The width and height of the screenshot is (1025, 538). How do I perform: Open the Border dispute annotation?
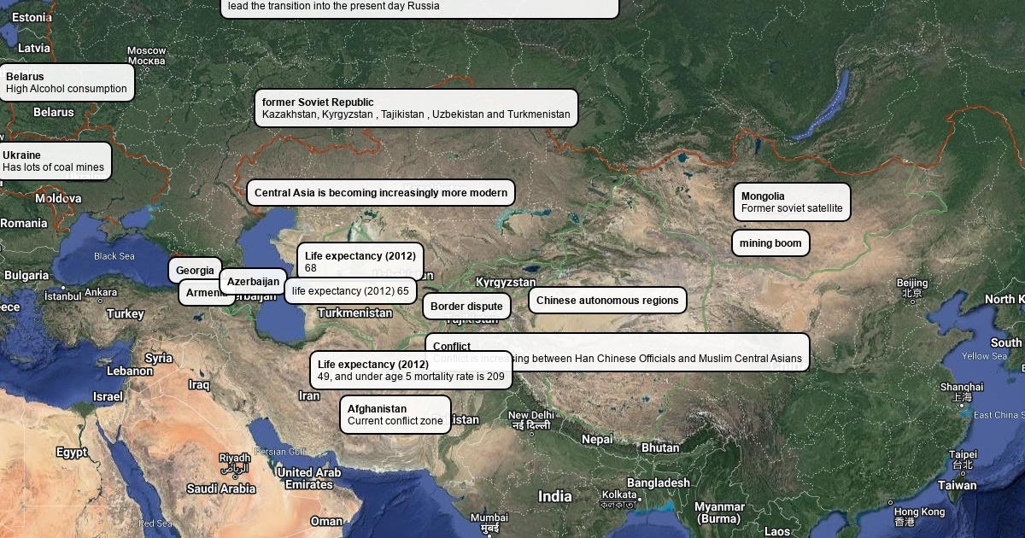pos(466,307)
